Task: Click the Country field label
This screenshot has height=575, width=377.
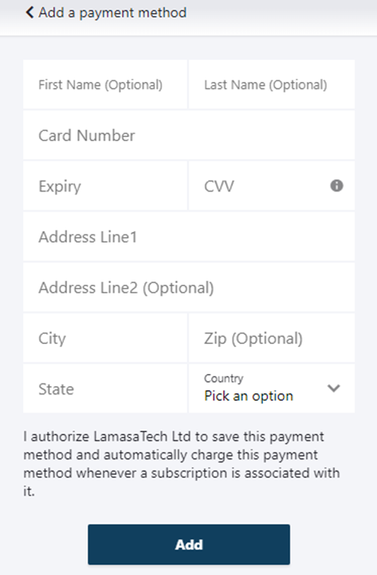Action: 223,378
